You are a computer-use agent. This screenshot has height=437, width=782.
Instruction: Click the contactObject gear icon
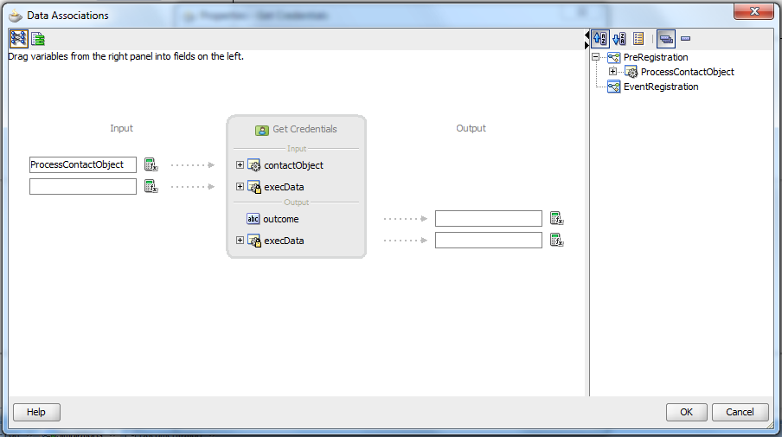click(x=253, y=165)
